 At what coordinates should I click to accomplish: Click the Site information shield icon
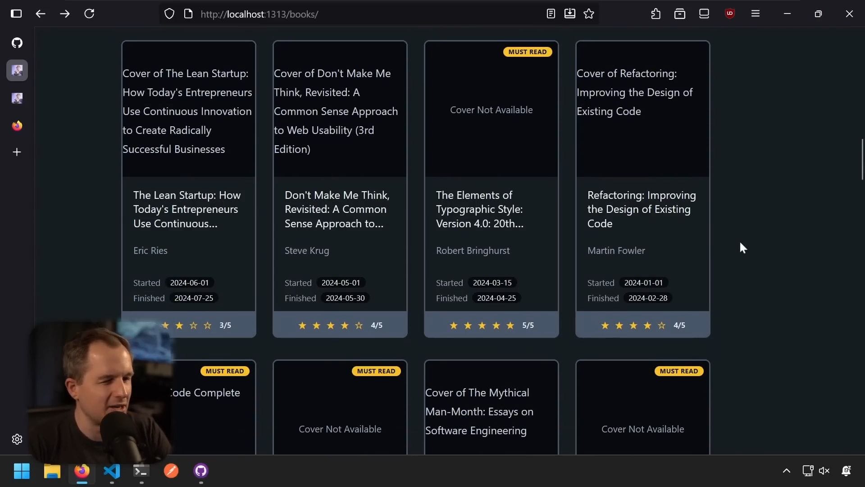tap(169, 14)
